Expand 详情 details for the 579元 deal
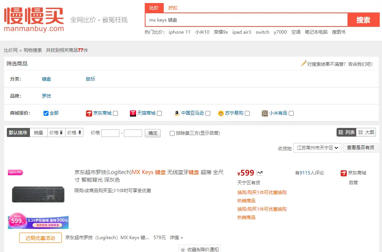 [x=174, y=238]
